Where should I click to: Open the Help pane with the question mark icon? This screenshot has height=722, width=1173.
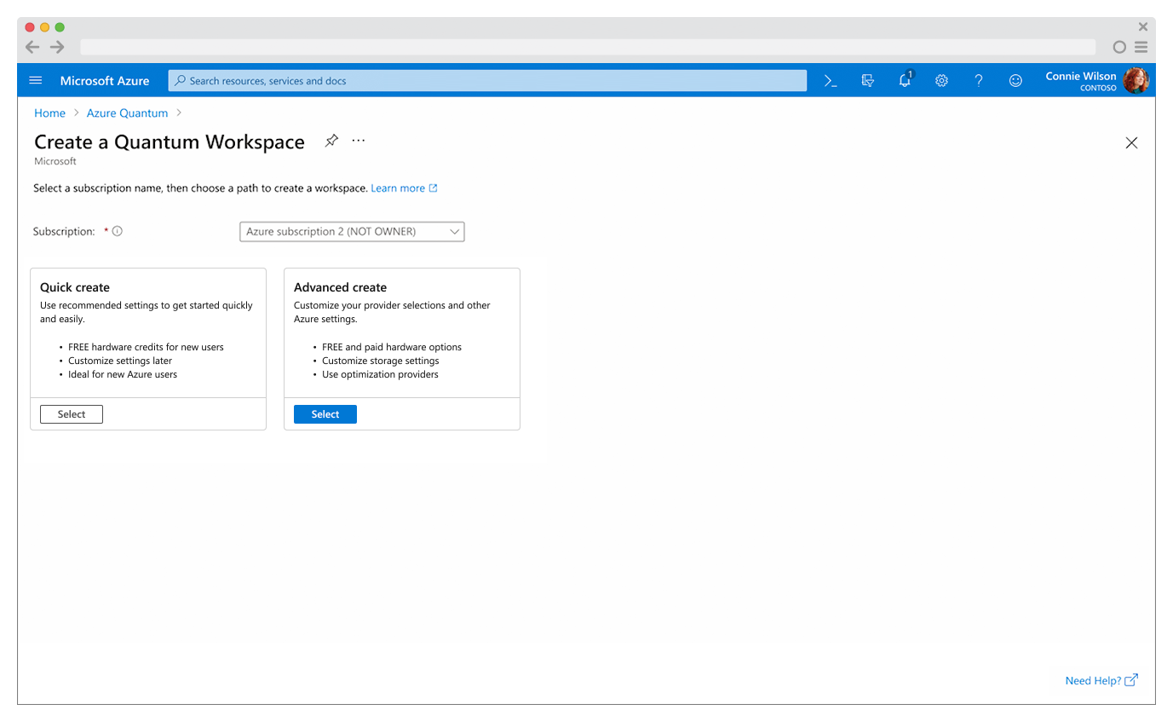[x=978, y=80]
